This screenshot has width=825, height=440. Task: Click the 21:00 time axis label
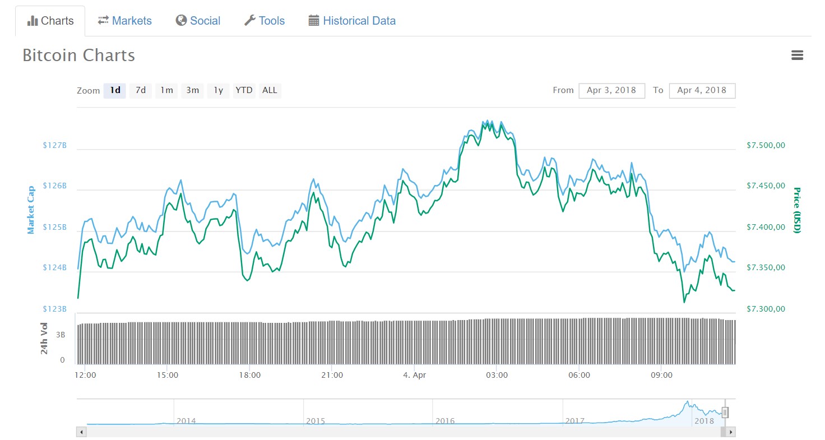(332, 375)
